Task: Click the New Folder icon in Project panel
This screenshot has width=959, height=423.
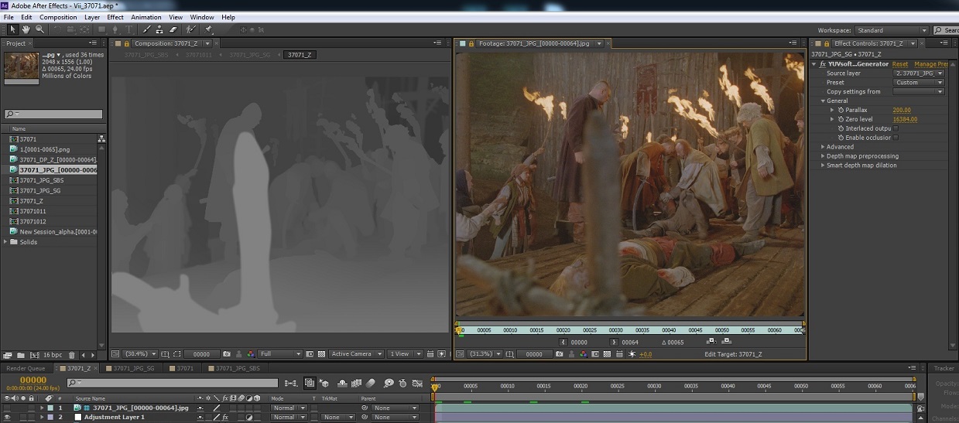Action: (x=22, y=355)
